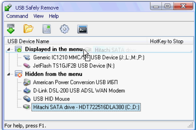Click the device properties sheet toolbar icon
Image resolution: width=196 pixels, height=130 pixels.
47,29
